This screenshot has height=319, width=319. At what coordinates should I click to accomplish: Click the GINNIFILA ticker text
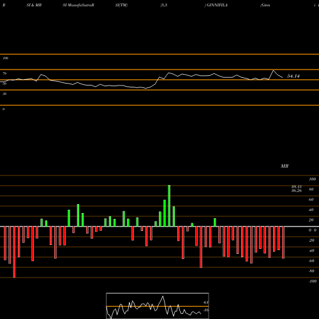point(217,5)
